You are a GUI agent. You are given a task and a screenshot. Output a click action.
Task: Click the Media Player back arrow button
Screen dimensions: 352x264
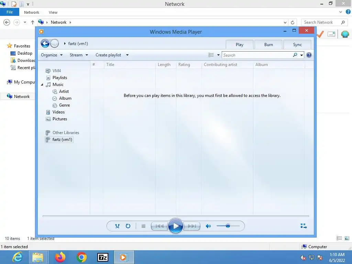click(45, 44)
